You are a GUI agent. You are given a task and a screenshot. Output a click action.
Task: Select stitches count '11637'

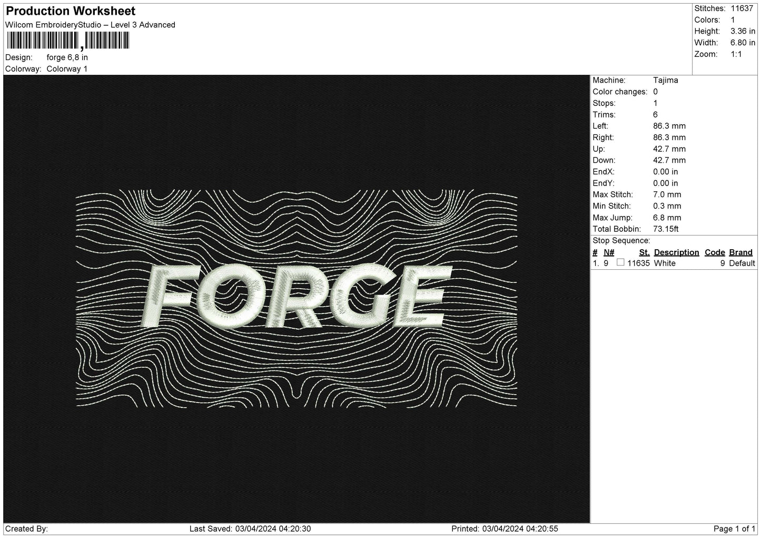click(742, 8)
